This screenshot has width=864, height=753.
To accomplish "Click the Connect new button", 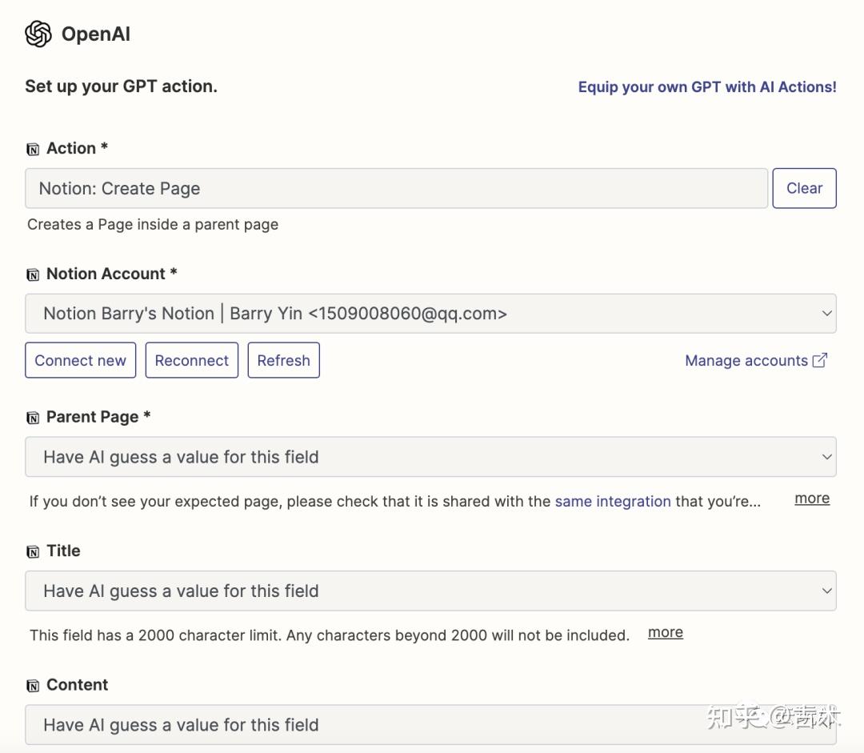I will tap(80, 360).
